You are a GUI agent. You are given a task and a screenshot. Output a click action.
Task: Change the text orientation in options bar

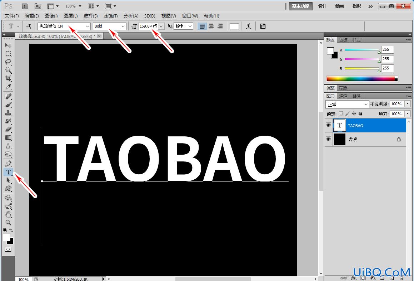coord(29,26)
